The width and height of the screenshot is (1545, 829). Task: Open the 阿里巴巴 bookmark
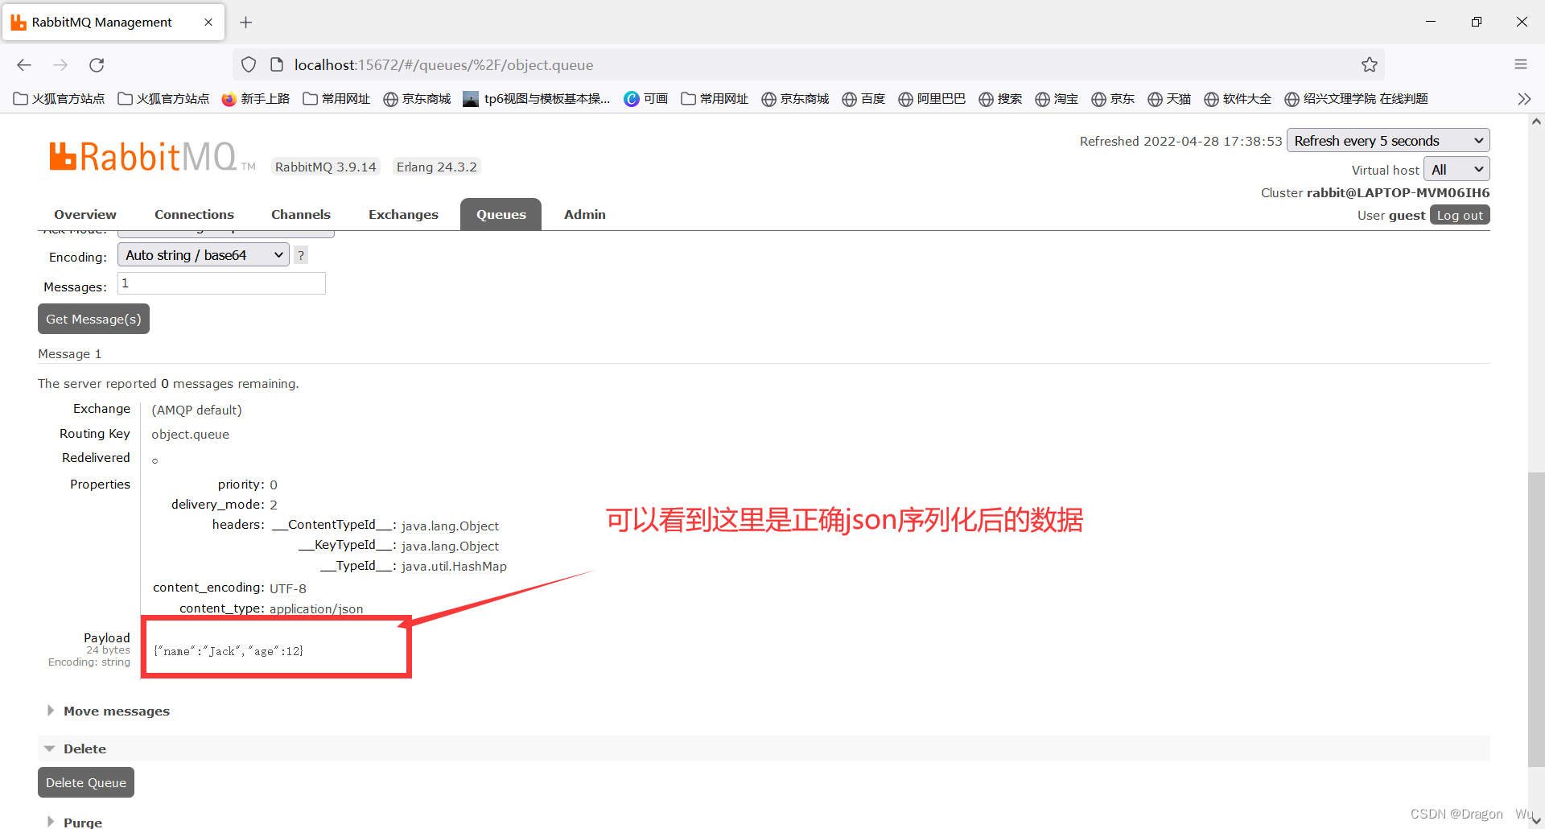tap(932, 99)
